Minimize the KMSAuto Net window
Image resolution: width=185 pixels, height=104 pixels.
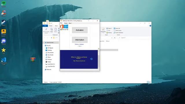point(89,21)
